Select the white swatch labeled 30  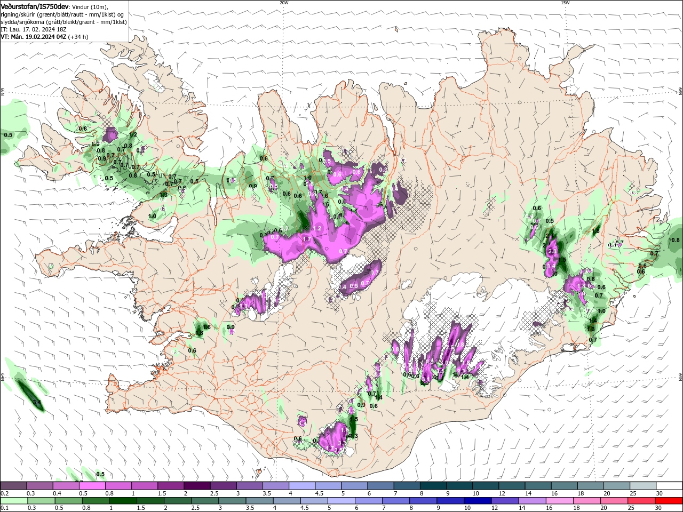coord(669,486)
